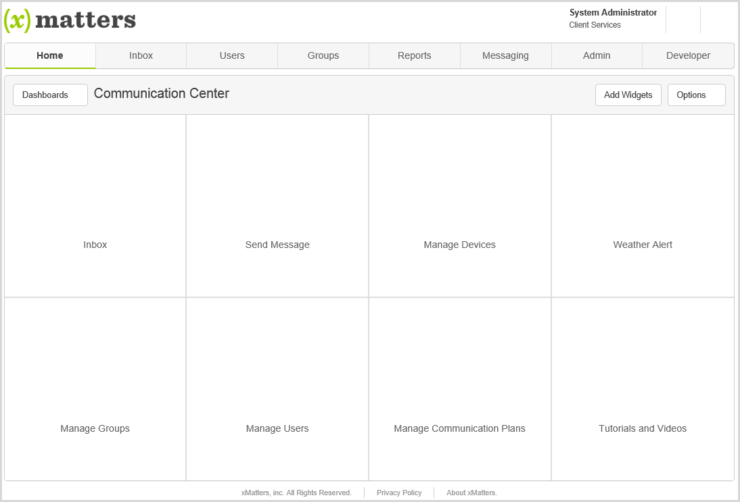Switch to the Messaging tab
This screenshot has height=502, width=740.
[505, 55]
